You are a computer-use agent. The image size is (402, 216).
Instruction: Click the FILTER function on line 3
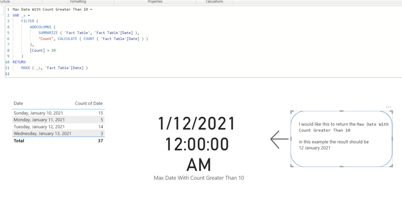tap(28, 21)
